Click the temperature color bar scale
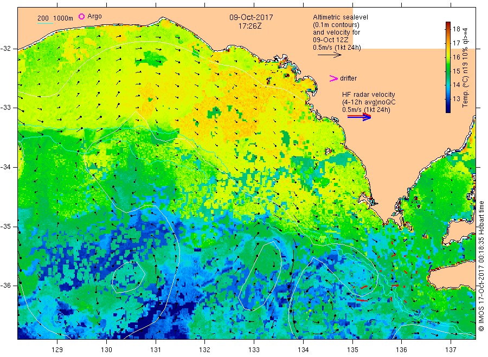The image size is (488, 357). [x=448, y=67]
